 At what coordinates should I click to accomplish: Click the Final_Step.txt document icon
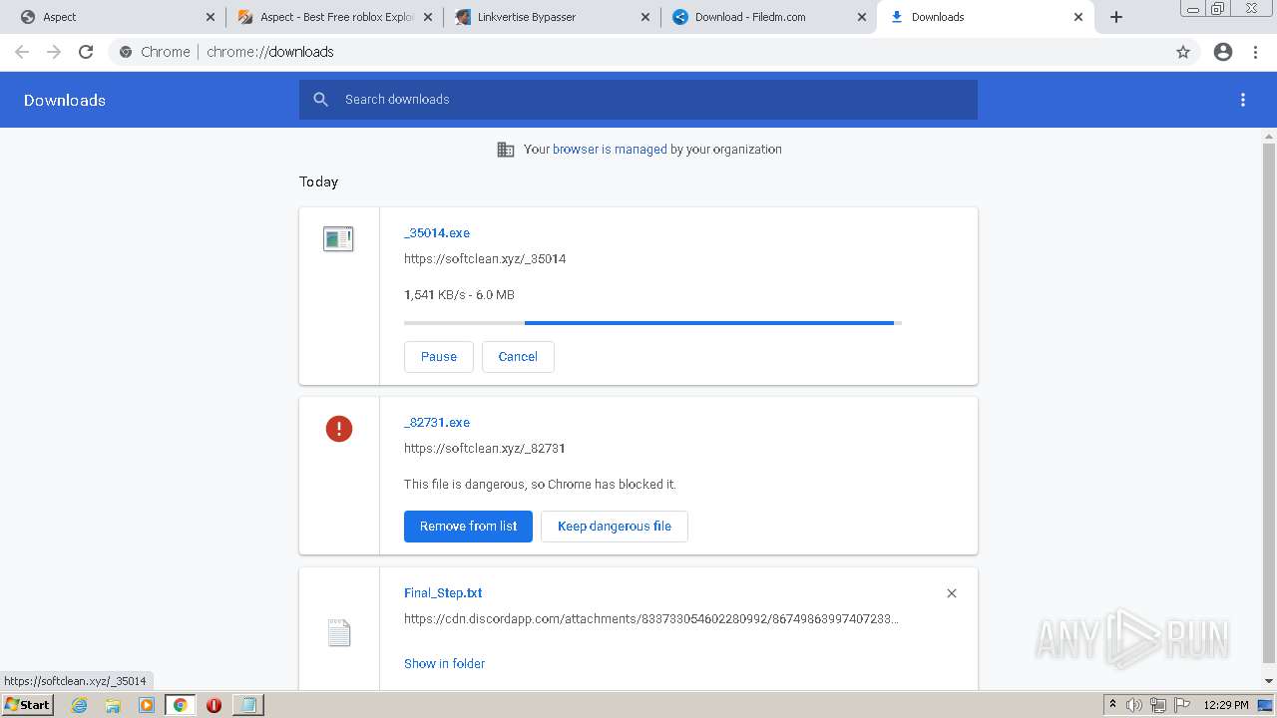click(339, 633)
